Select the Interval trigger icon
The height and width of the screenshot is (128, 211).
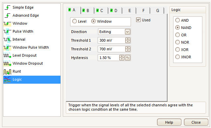[x=7, y=39]
